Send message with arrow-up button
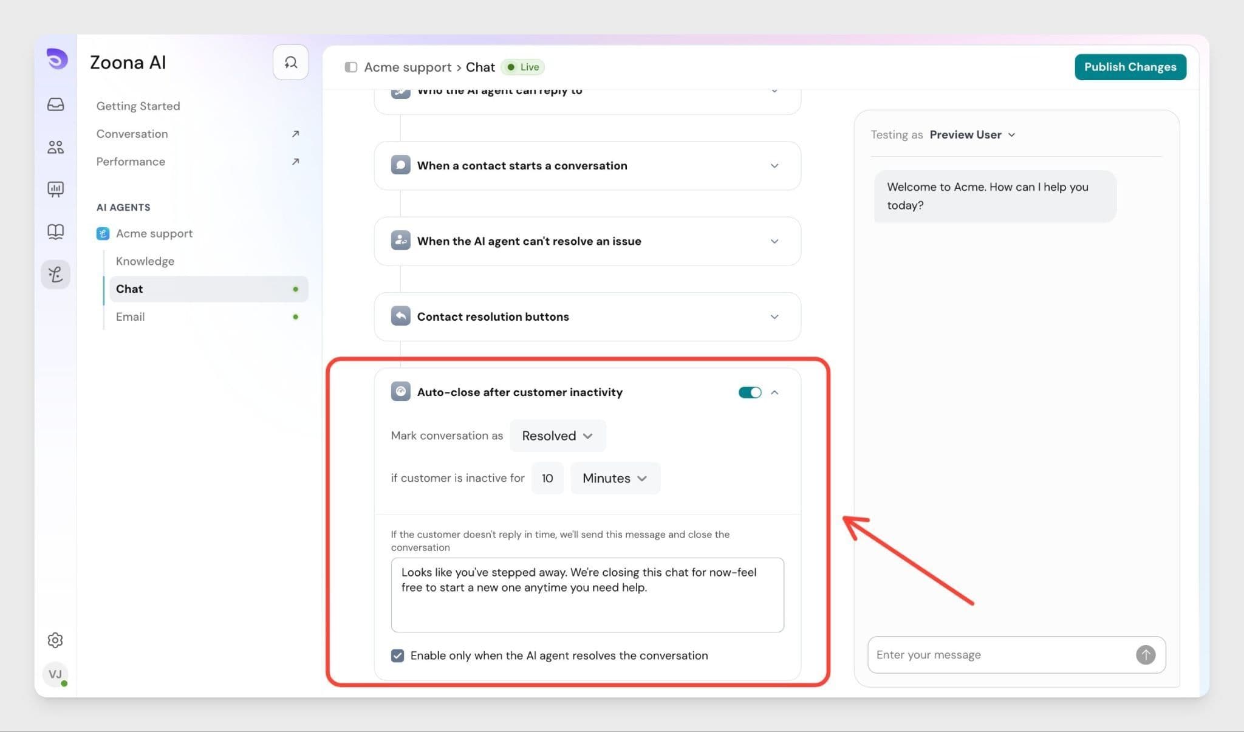 pyautogui.click(x=1146, y=655)
